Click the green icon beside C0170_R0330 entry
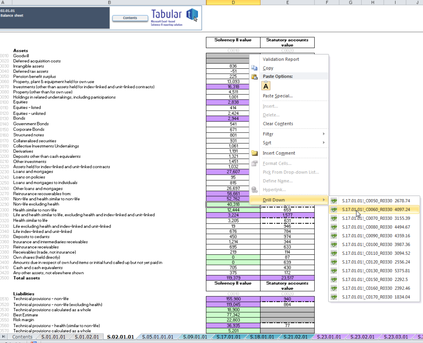This screenshot has height=343, width=423. (x=334, y=297)
